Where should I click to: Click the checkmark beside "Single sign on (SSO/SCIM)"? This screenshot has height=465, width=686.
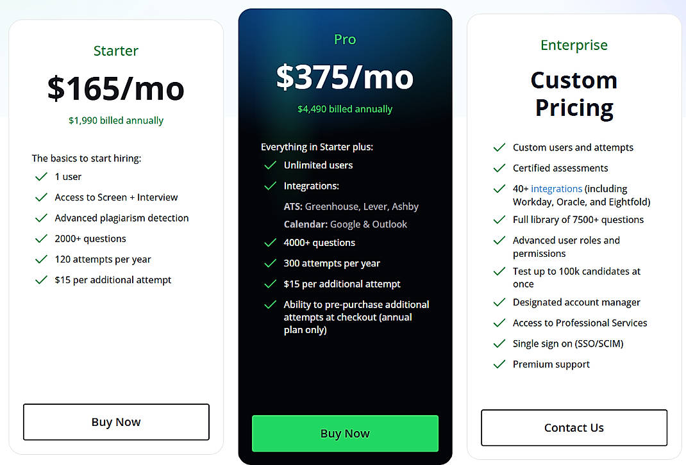tap(499, 343)
